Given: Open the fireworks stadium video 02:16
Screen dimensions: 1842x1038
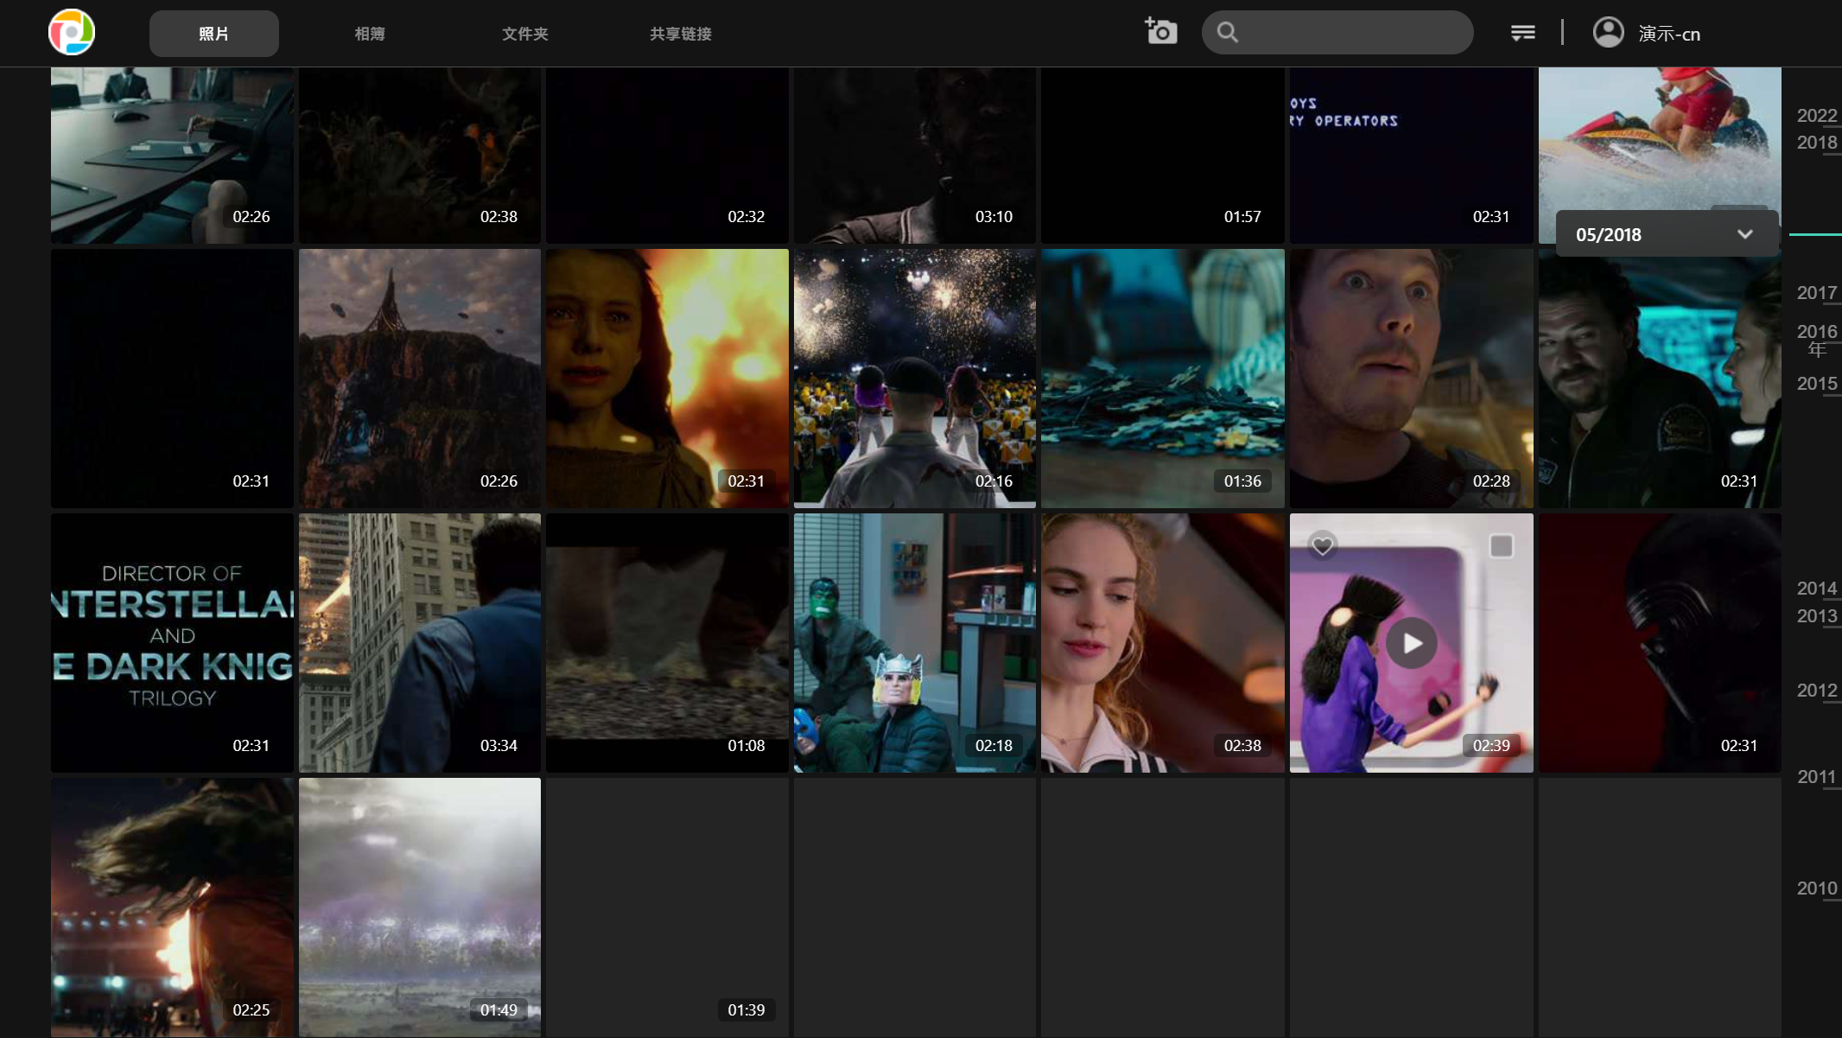Looking at the screenshot, I should pyautogui.click(x=915, y=379).
